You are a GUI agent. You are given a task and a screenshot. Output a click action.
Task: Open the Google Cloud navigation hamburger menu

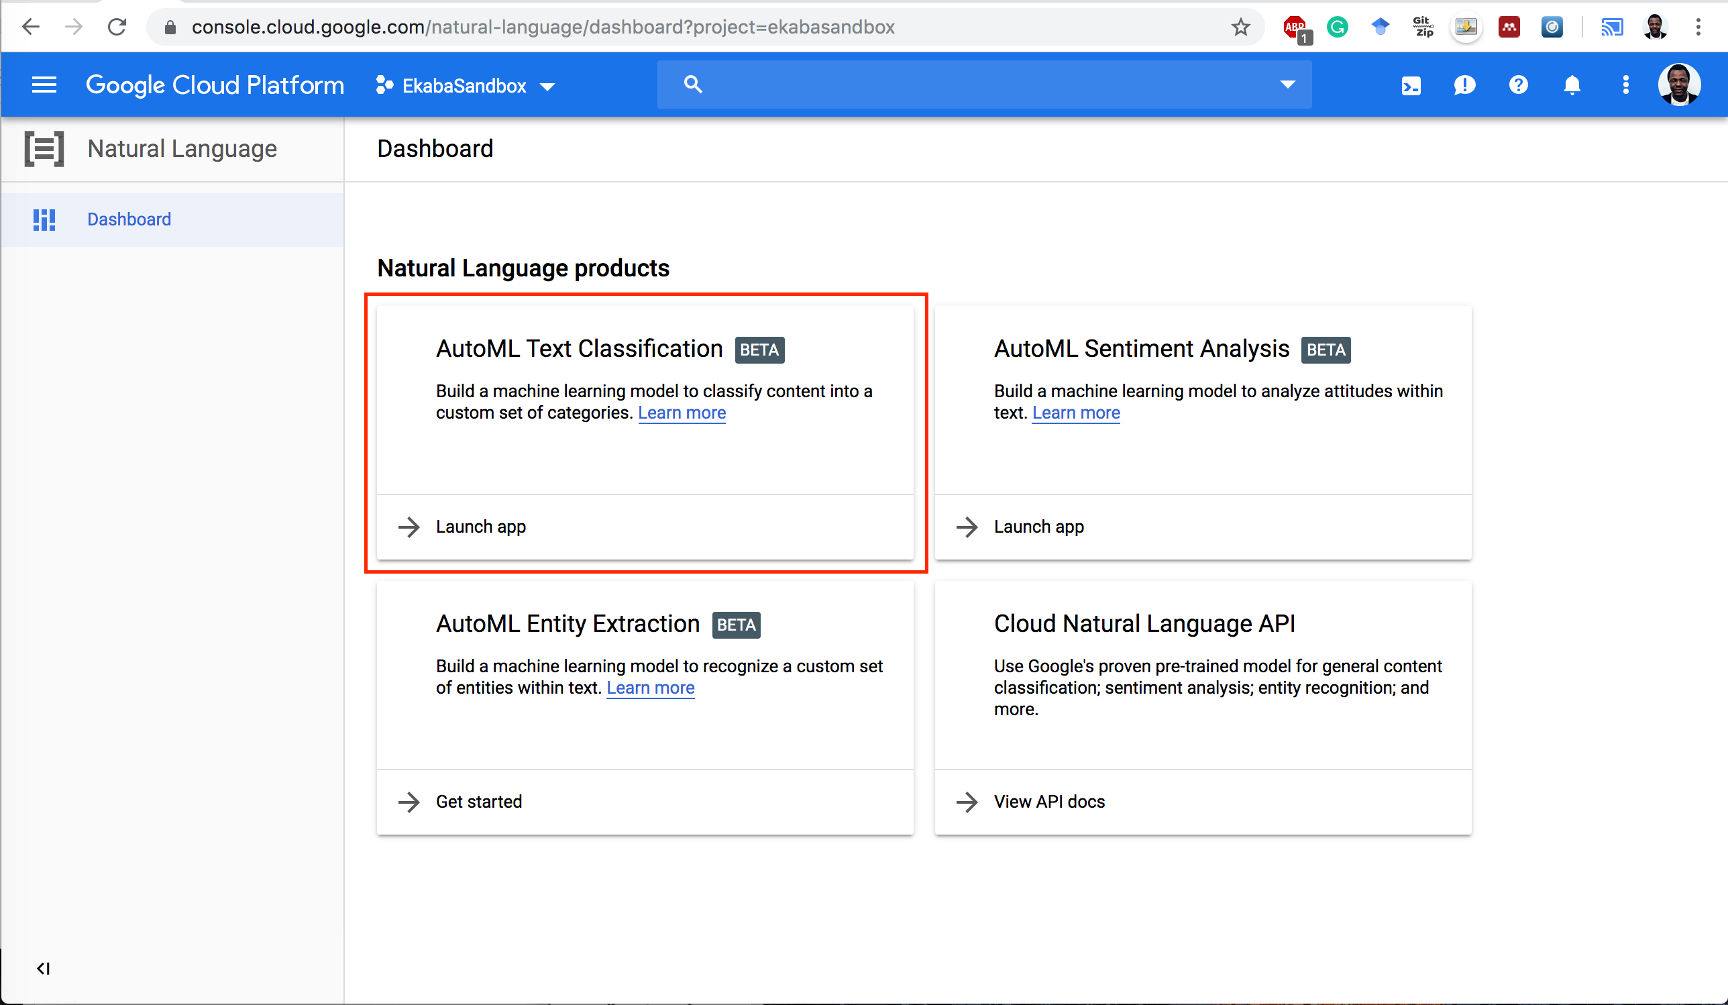(44, 85)
